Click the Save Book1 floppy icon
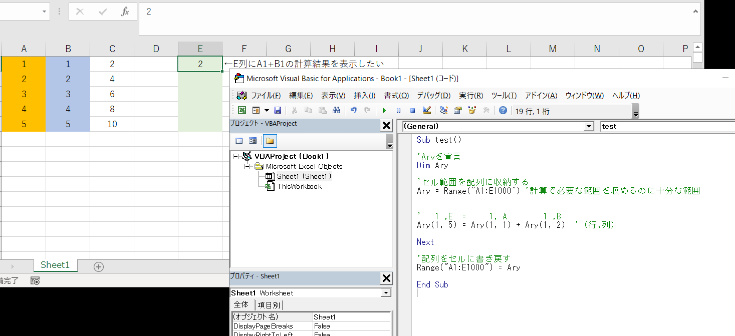Viewport: 735px width, 336px height. (277, 111)
